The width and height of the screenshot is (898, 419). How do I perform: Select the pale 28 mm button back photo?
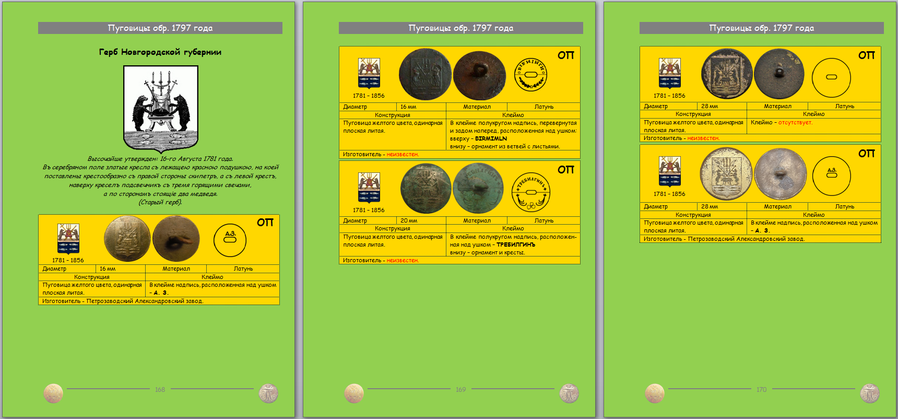[780, 174]
